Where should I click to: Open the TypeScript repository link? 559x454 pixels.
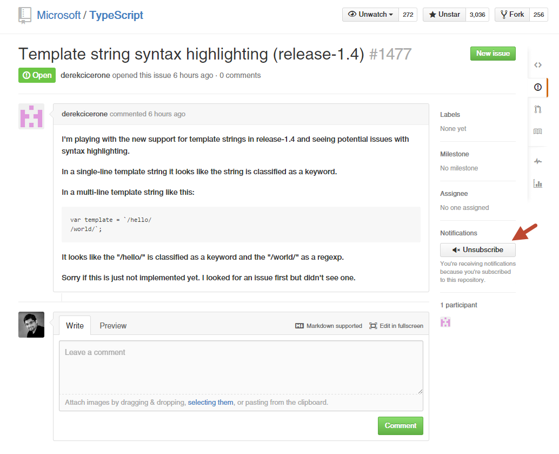[x=116, y=15]
